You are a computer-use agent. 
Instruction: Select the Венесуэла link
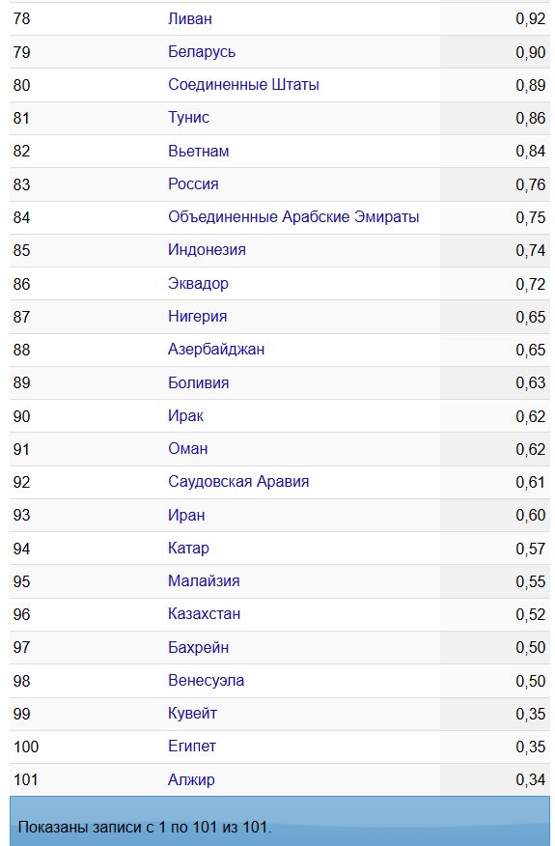coord(206,680)
